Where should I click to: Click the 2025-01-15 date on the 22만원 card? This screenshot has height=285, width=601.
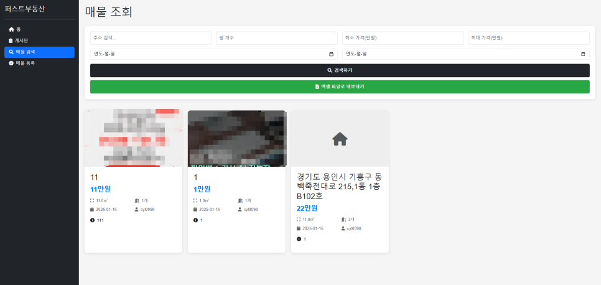[313, 228]
